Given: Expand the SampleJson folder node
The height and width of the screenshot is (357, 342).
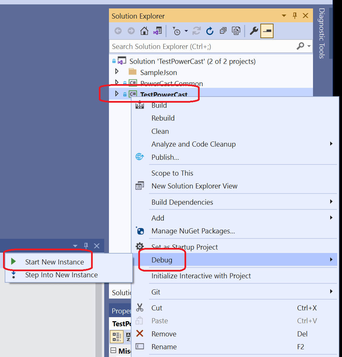Looking at the screenshot, I should 117,72.
